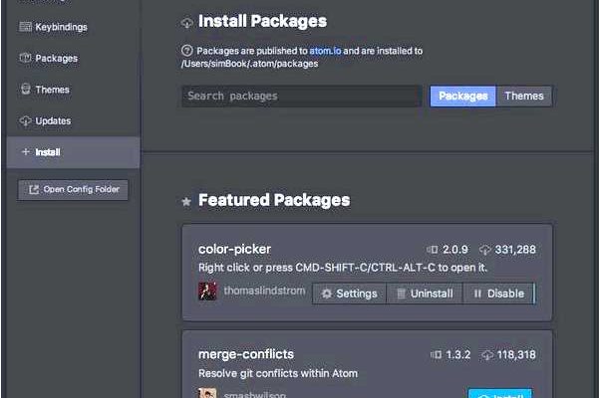Click the /Users/simBook/.atom/packages path text
Screen dimensions: 600x398
point(249,64)
